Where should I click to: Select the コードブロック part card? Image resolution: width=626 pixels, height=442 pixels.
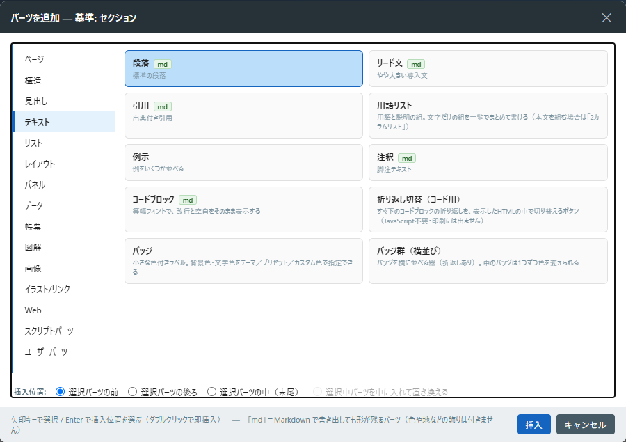pos(243,210)
